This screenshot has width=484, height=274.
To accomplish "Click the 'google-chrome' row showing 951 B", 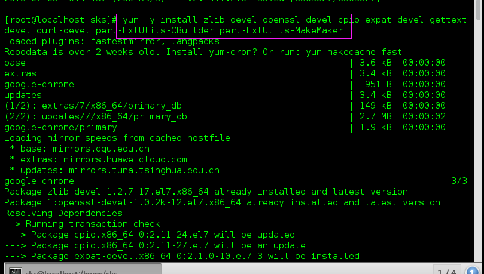I will tap(39, 84).
